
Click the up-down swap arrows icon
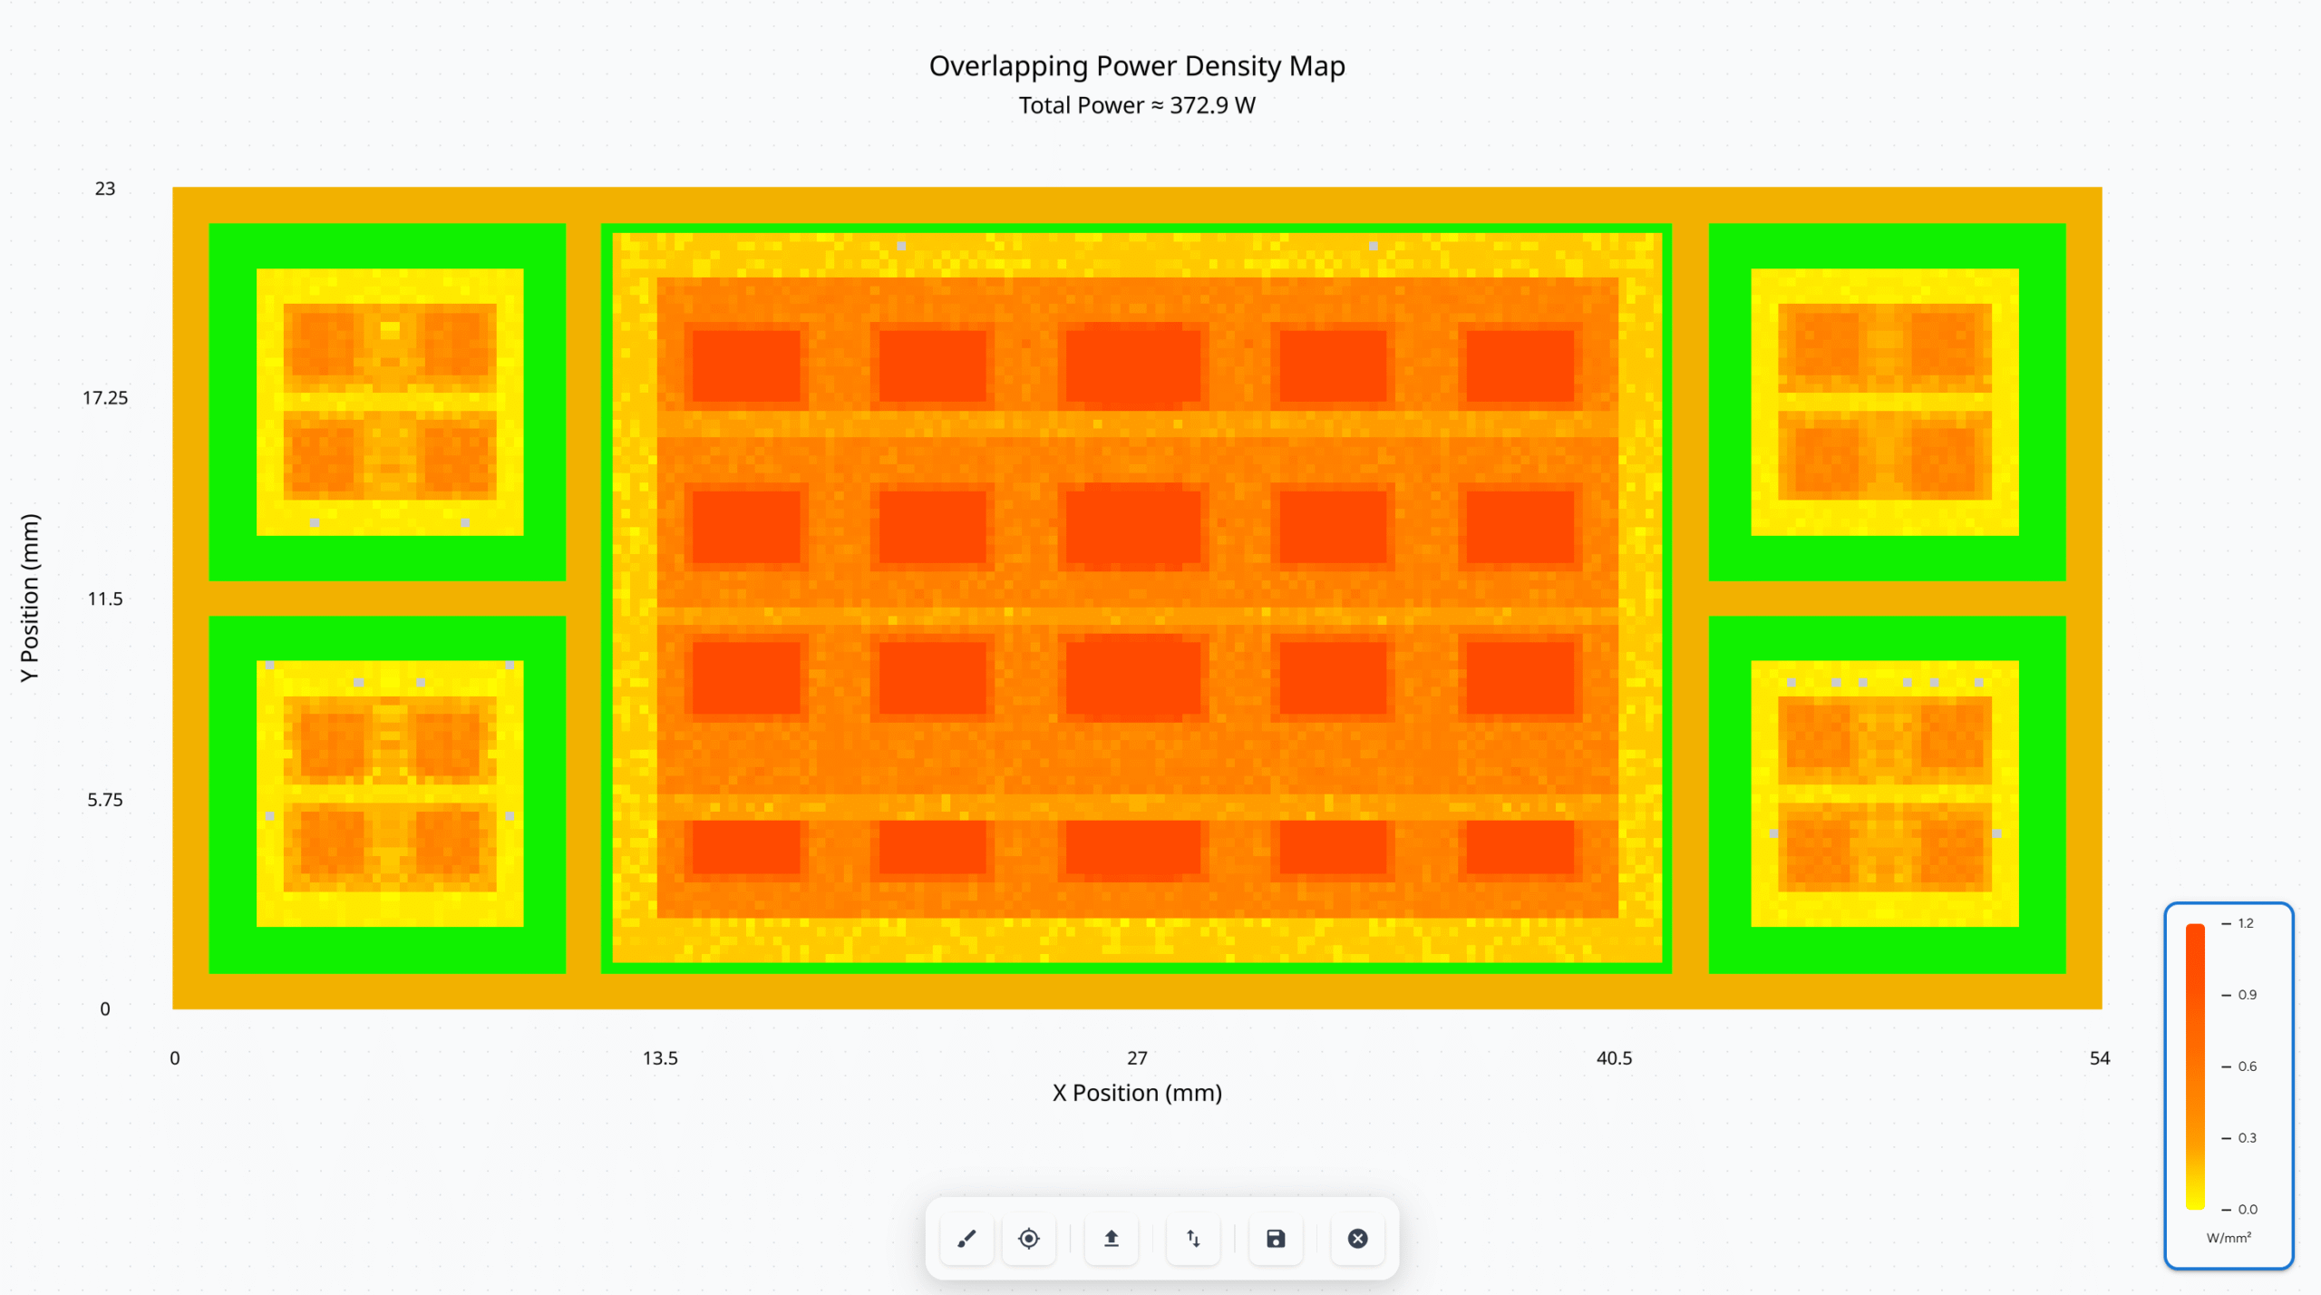1193,1239
